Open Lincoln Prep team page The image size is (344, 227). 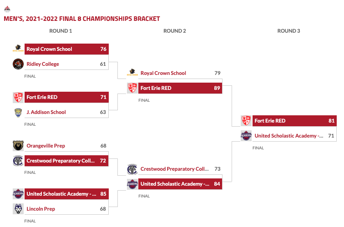coord(40,209)
